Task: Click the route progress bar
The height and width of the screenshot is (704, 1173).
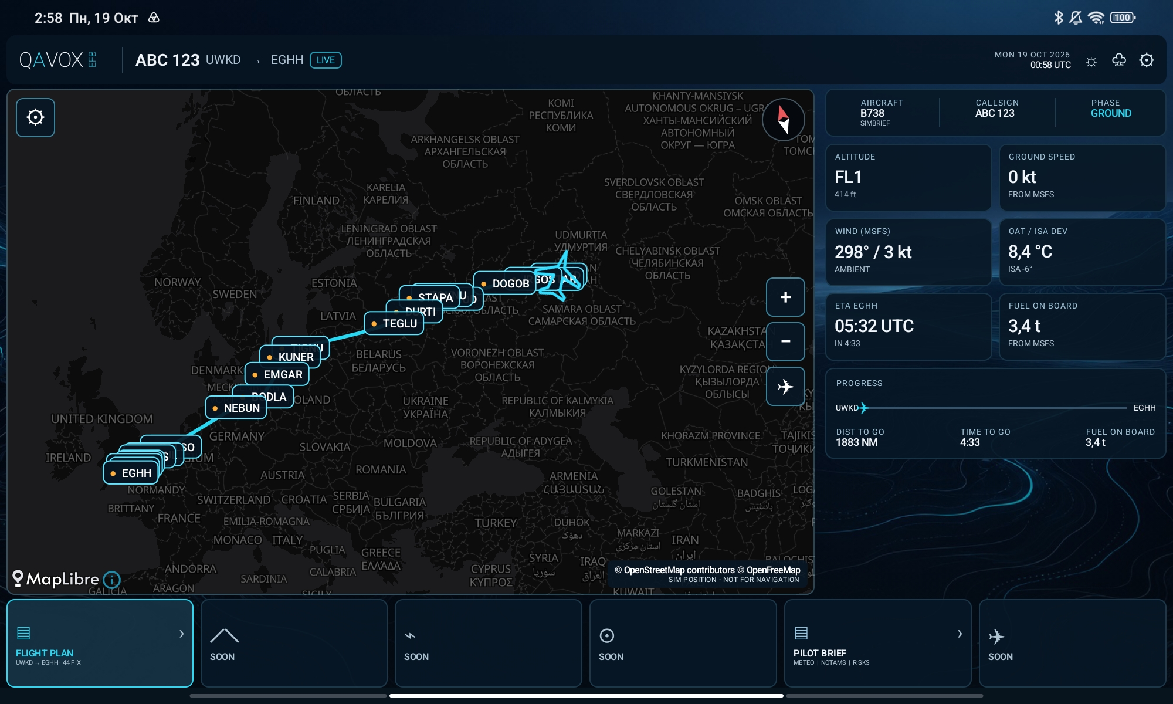Action: (x=996, y=408)
